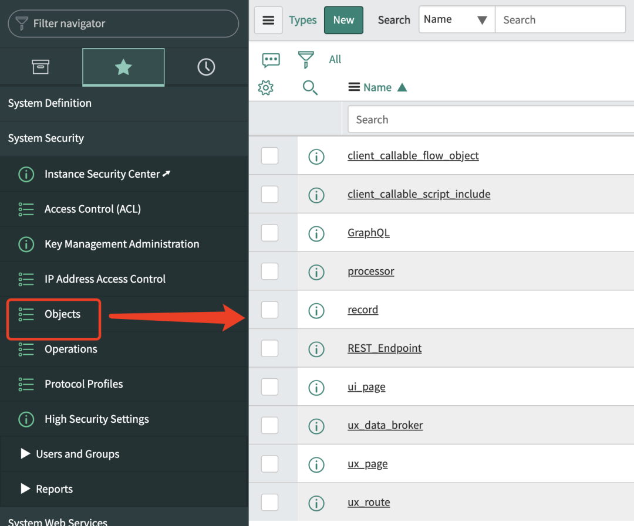Preview info icon for ux_page row

point(316,464)
